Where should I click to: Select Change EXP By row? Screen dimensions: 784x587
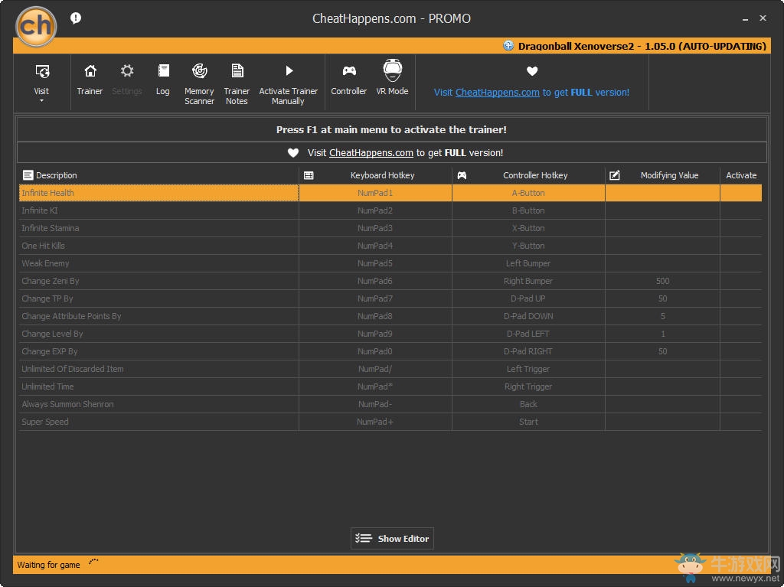(x=390, y=351)
